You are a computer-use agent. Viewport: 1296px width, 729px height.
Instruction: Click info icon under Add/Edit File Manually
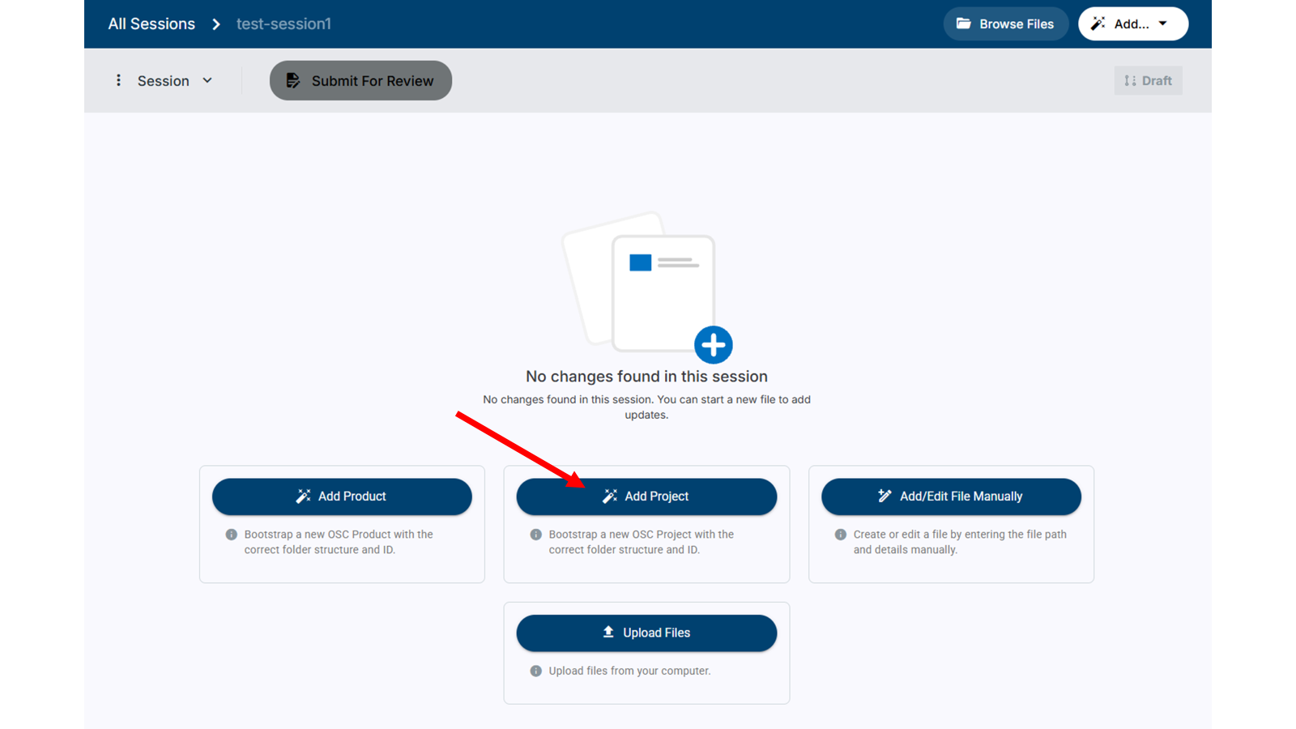[841, 535]
